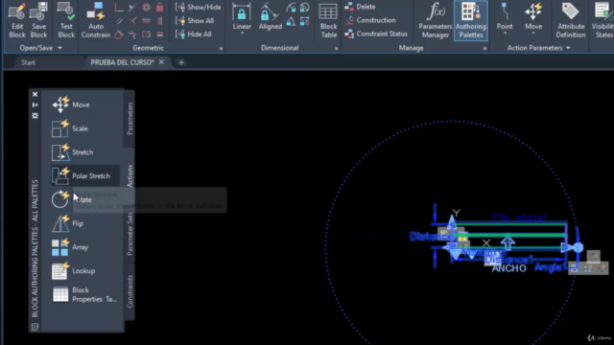Screen dimensions: 614x345
Task: Select the Vertical constraint icon
Action: (x=160, y=21)
